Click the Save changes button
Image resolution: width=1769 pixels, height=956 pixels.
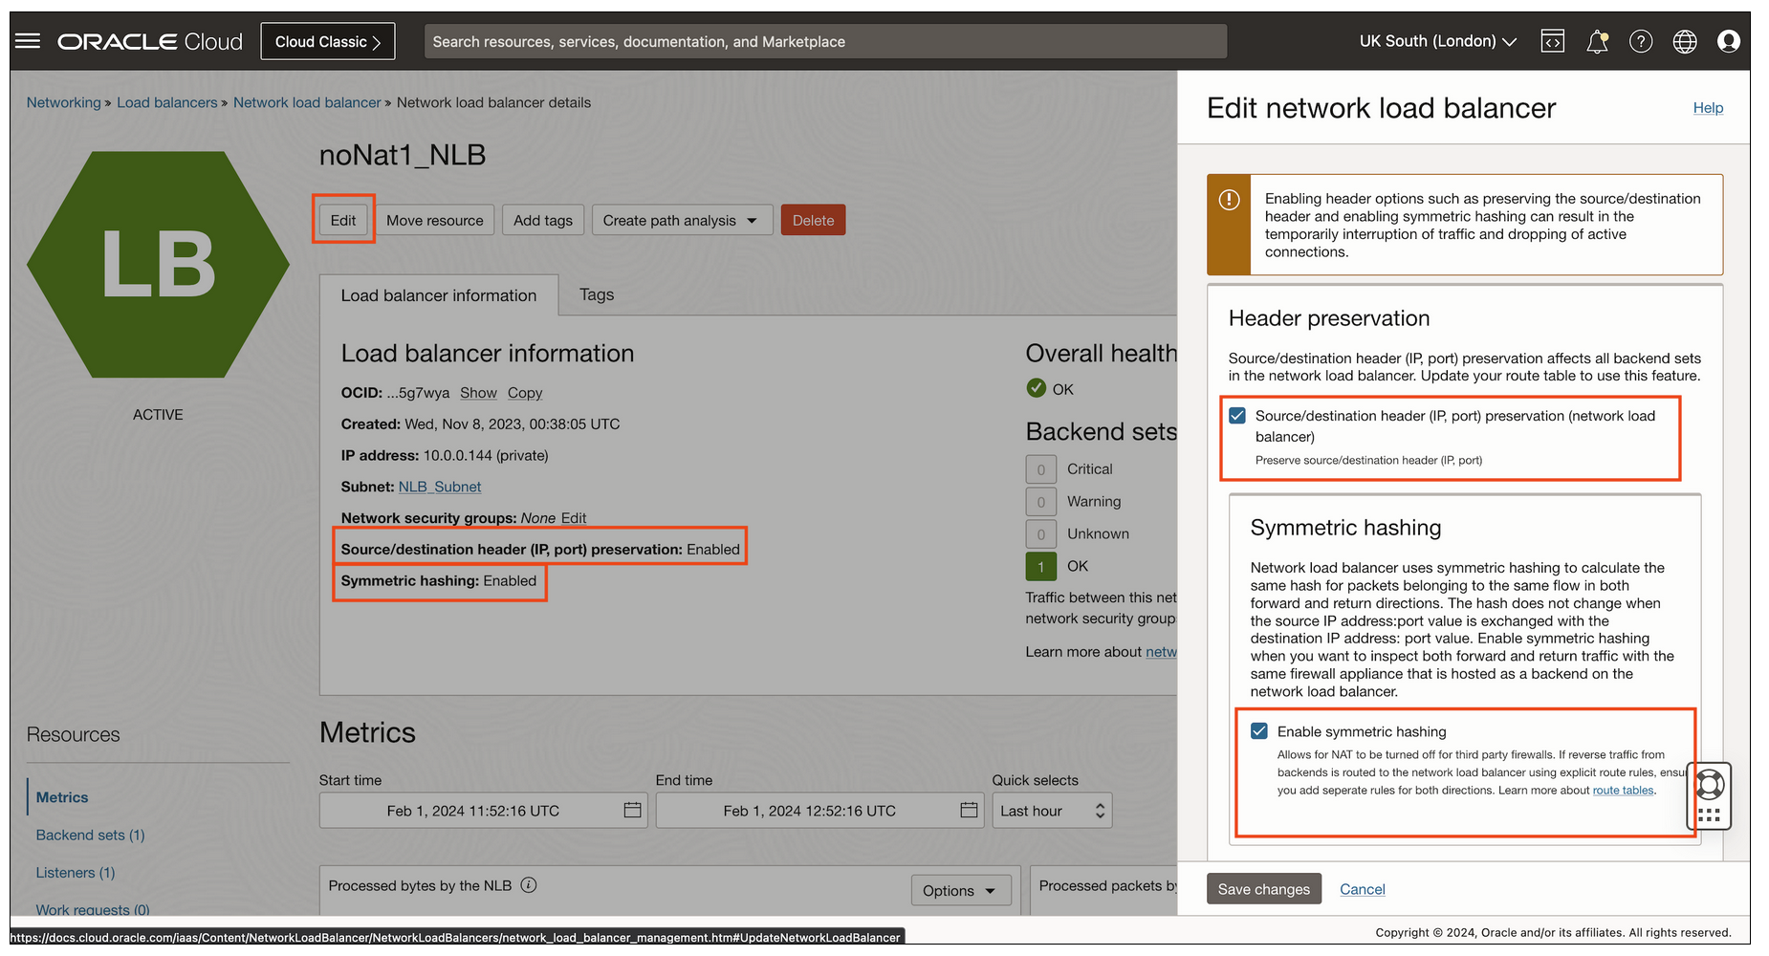[x=1263, y=888]
